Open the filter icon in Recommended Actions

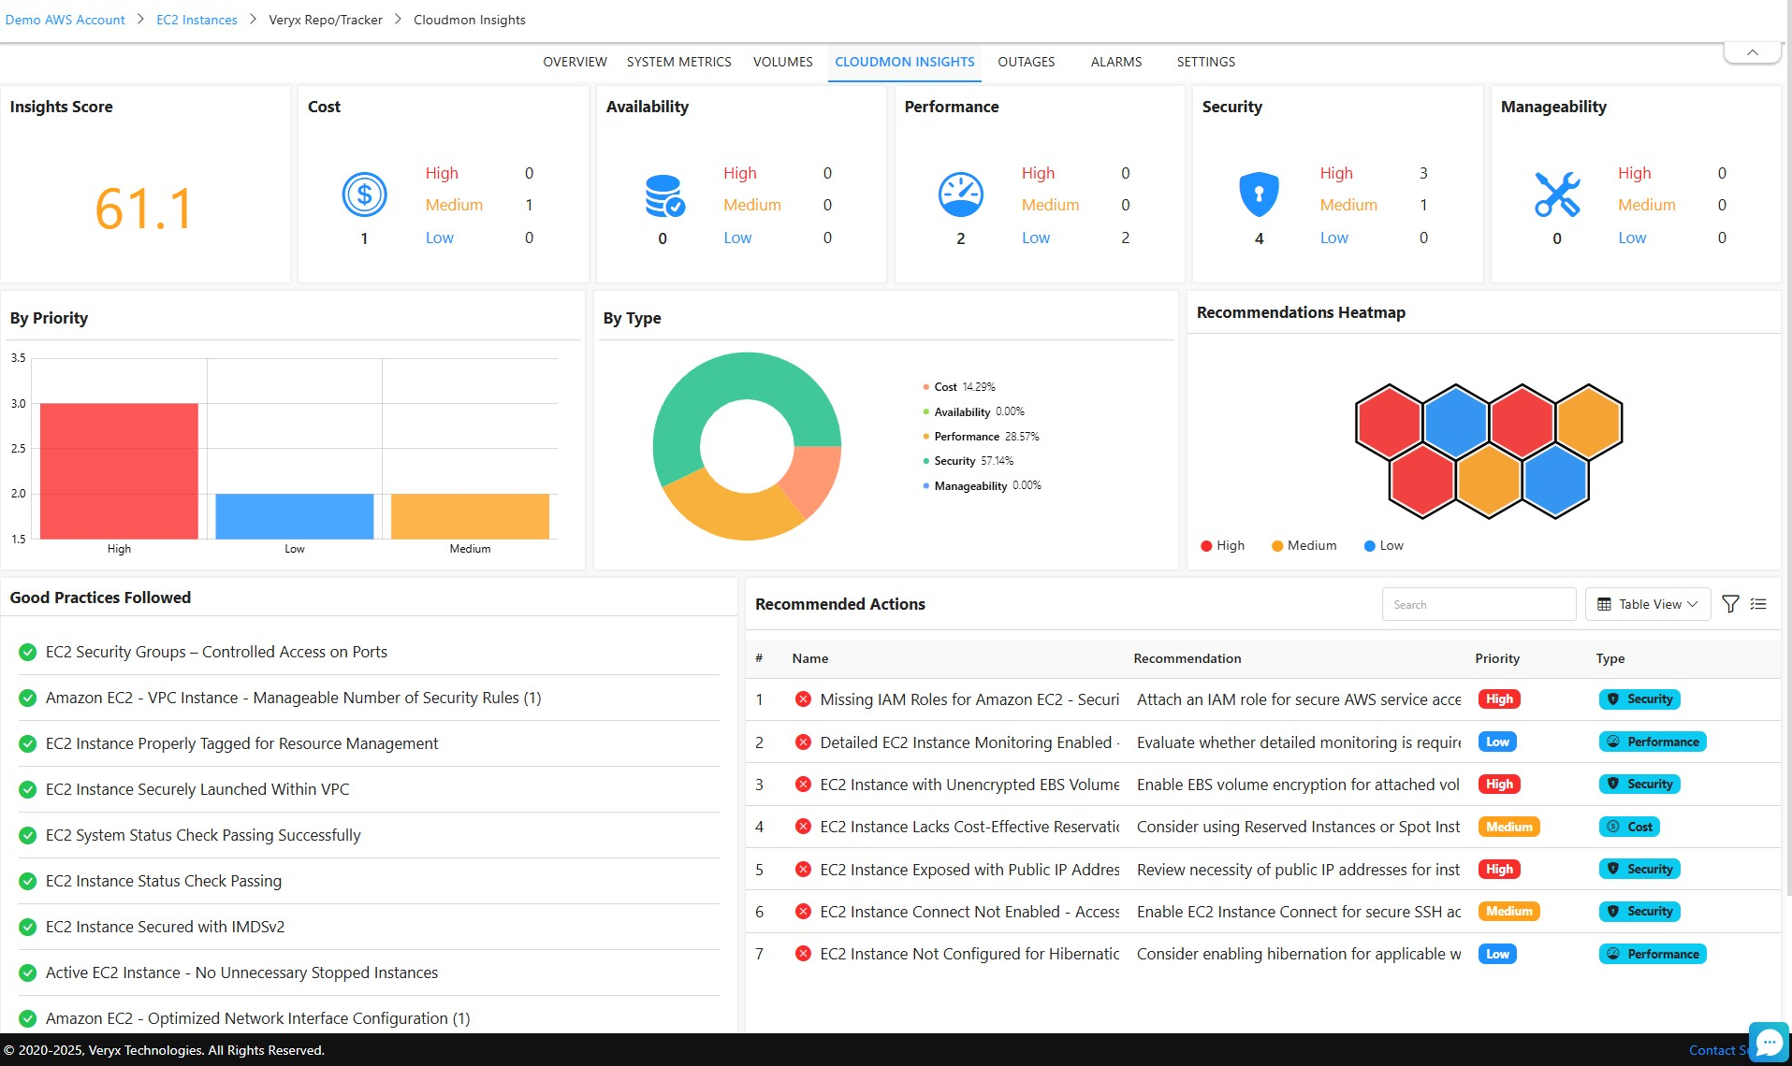(x=1730, y=604)
